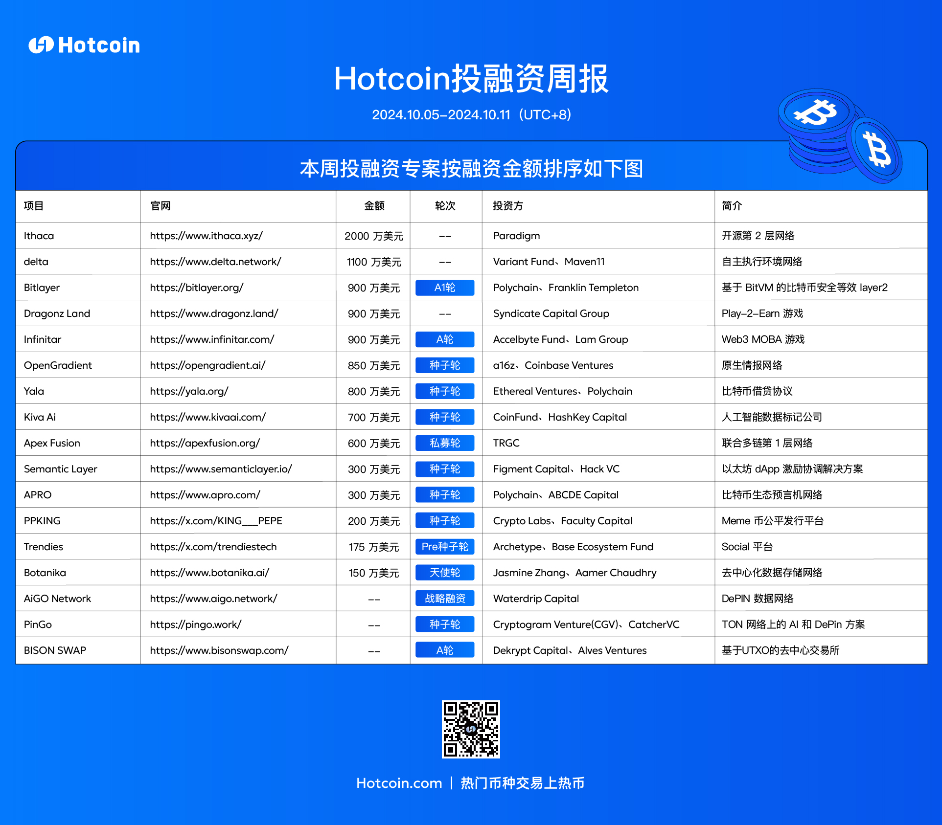The width and height of the screenshot is (942, 825).
Task: Click the QR code image
Action: (471, 729)
